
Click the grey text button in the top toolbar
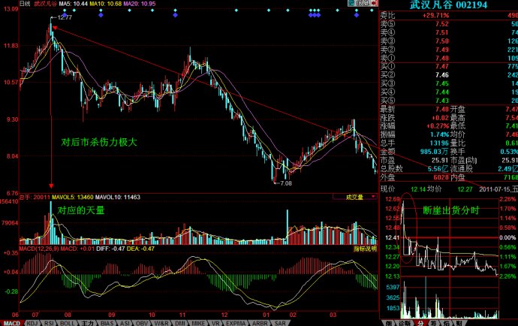tap(363, 3)
